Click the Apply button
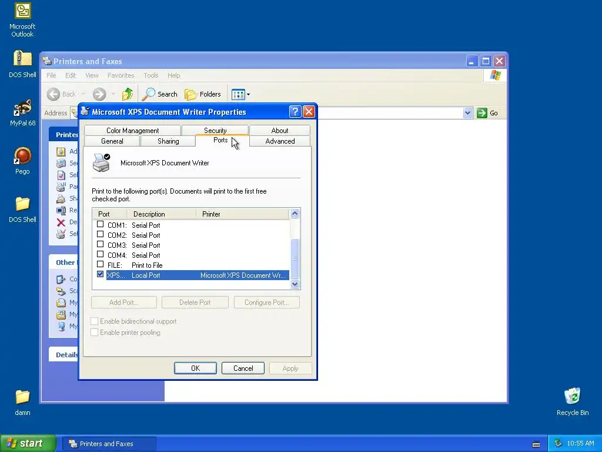 290,368
